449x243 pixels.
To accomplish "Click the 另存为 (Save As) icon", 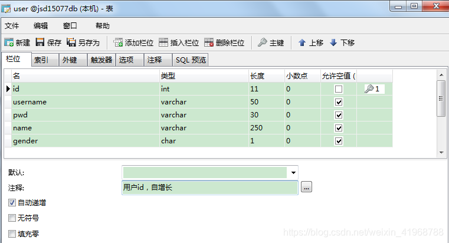I will [71, 42].
